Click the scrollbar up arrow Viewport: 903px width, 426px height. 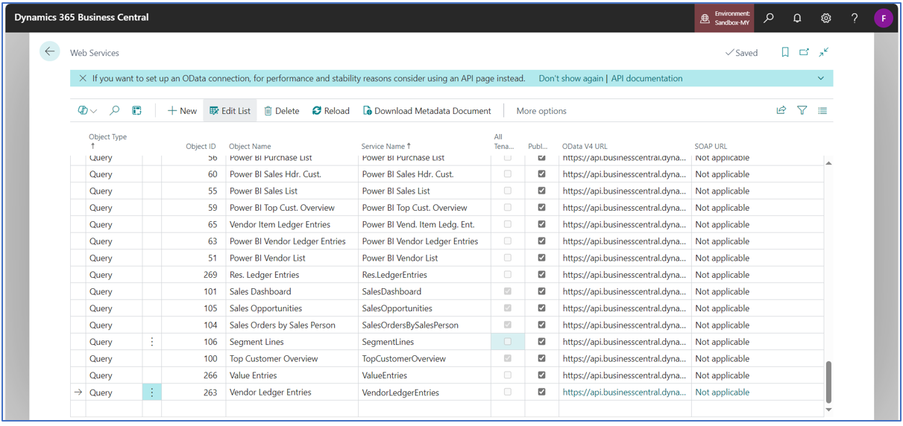[828, 163]
